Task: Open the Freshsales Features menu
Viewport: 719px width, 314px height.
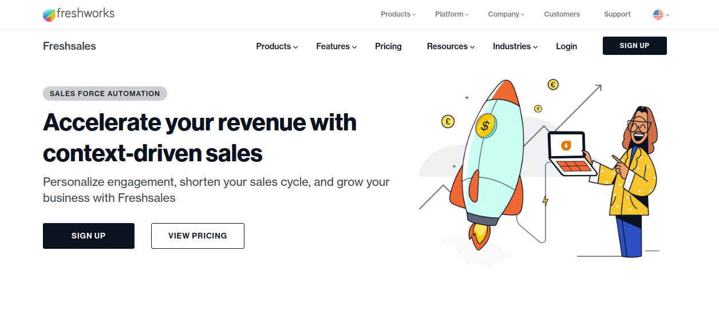Action: tap(337, 46)
